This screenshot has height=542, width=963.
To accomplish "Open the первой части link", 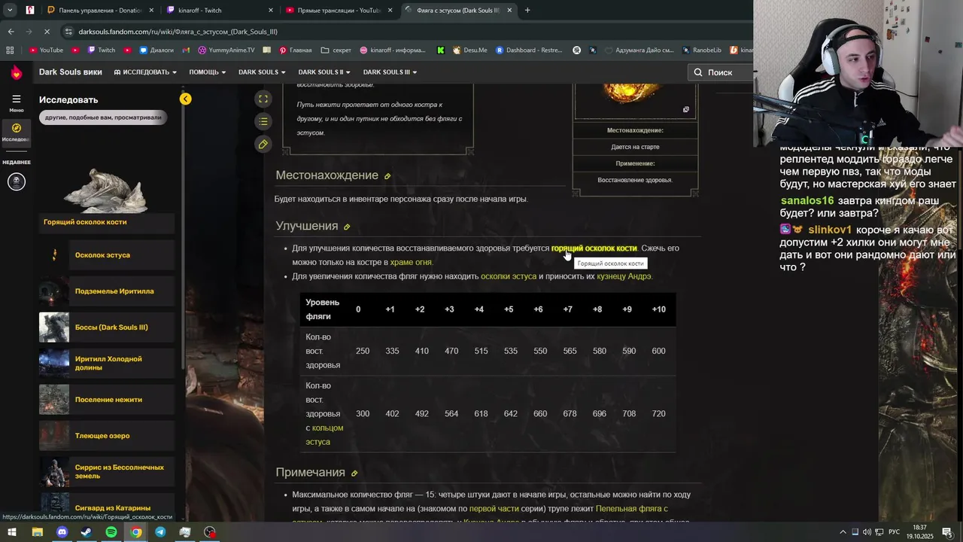I will [494, 509].
